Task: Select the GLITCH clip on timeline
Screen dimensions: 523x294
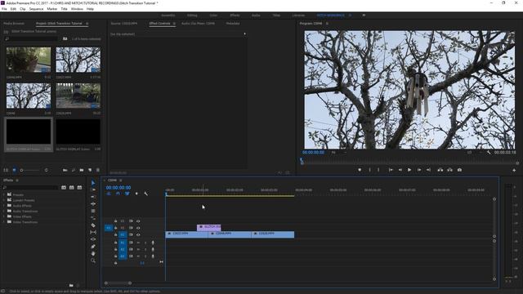Action: pos(209,227)
